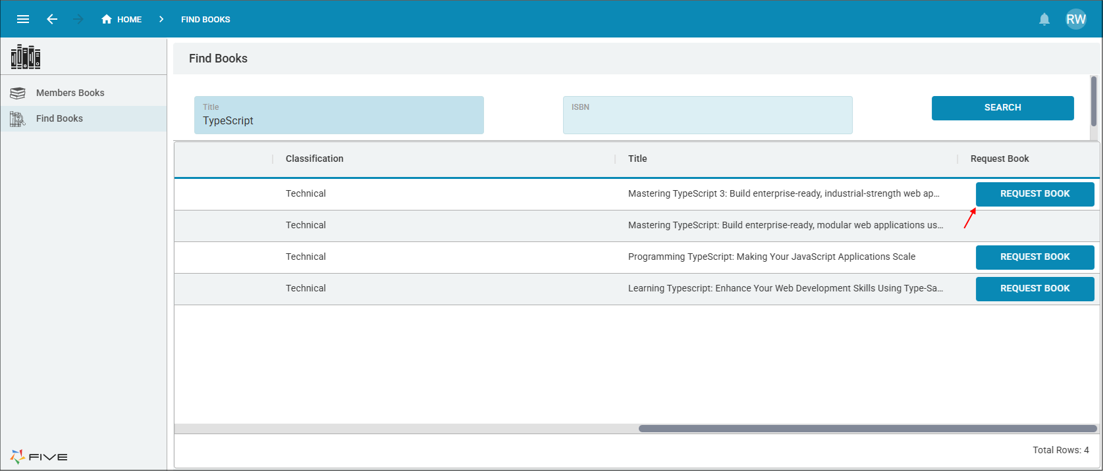This screenshot has height=471, width=1103.
Task: Click the Classification column header
Action: tap(315, 159)
